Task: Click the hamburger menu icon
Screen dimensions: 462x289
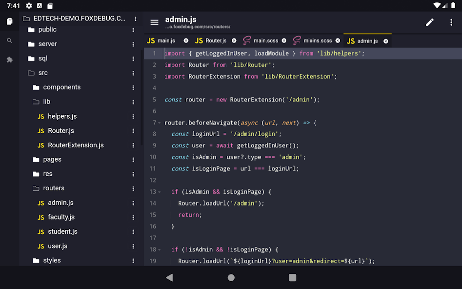Action: pyautogui.click(x=154, y=22)
